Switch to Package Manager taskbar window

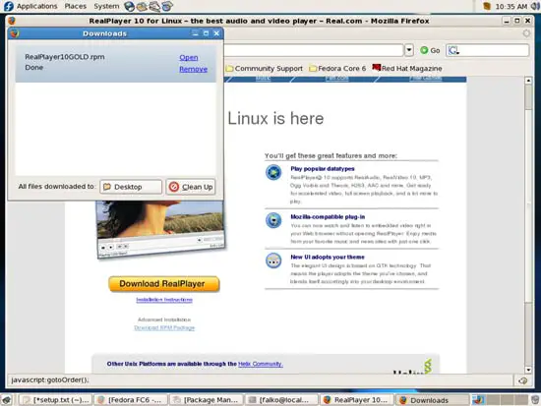[x=206, y=400]
